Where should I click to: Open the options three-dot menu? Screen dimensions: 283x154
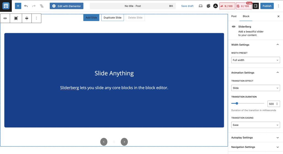tap(279, 6)
